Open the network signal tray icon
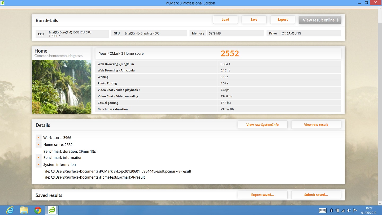Viewport: 382px width, 215px height. tap(343, 210)
